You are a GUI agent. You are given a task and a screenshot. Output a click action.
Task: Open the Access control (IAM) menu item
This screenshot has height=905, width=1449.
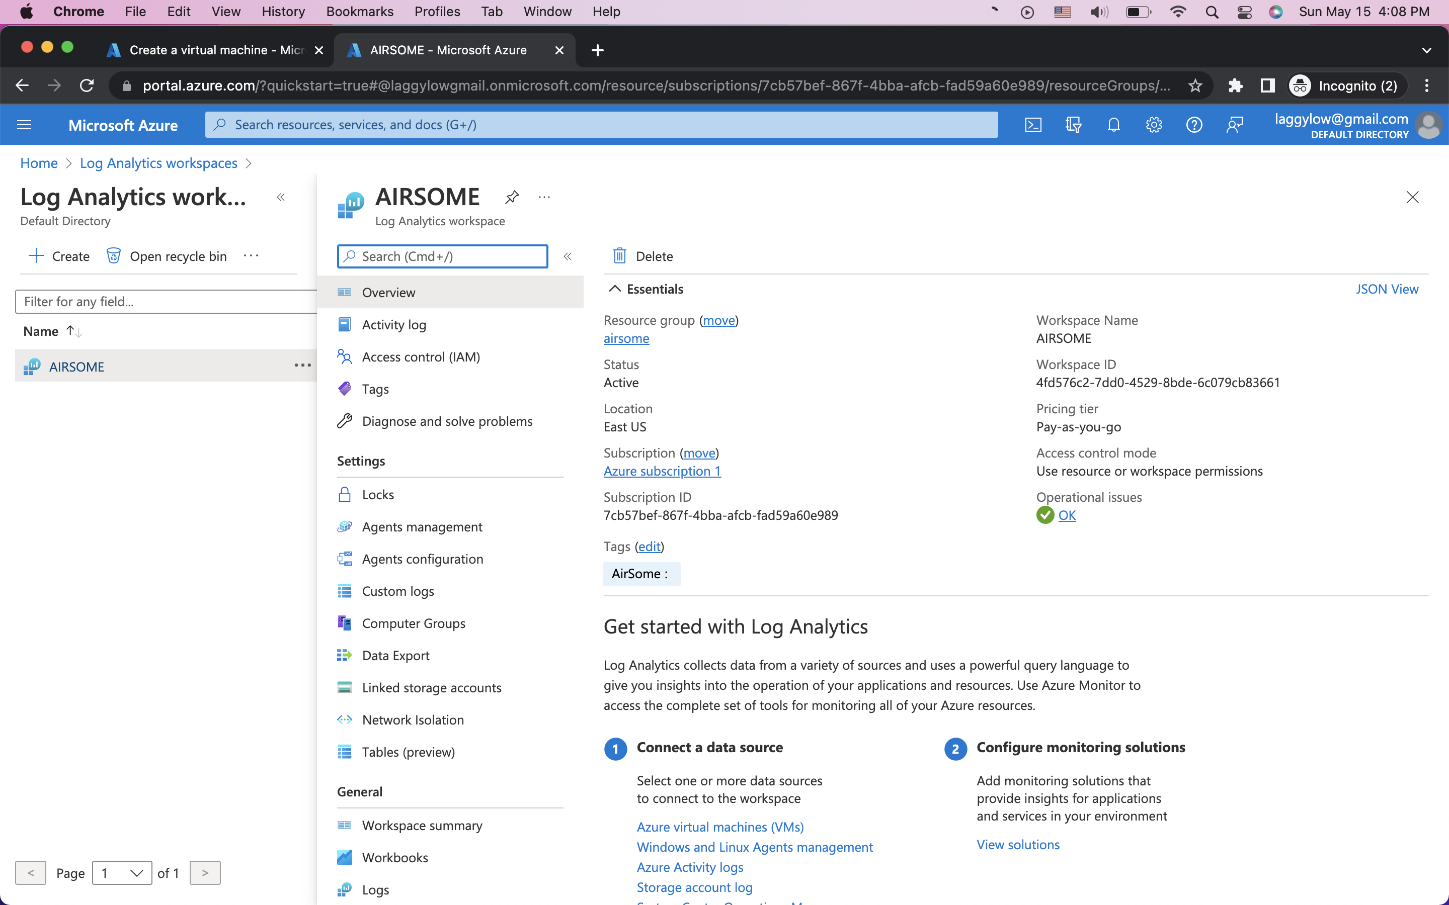[420, 357]
